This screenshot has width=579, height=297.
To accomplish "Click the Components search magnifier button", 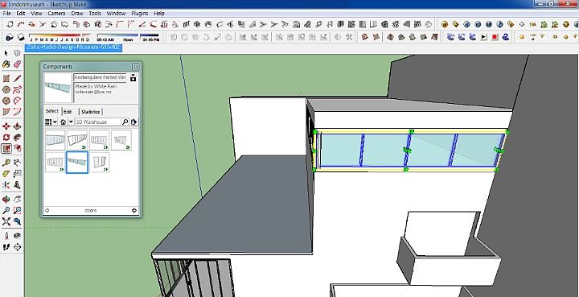I will pyautogui.click(x=125, y=122).
